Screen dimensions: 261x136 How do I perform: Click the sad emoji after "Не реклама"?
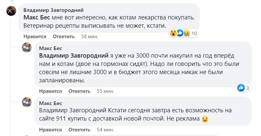(205, 119)
